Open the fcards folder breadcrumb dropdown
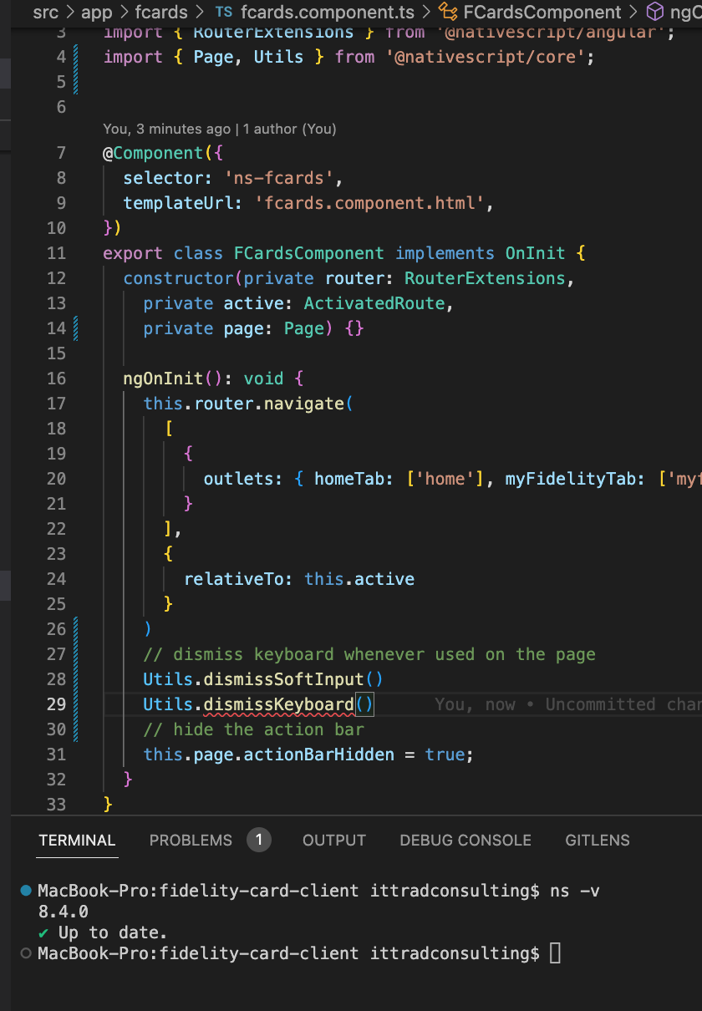Screen dimensions: 702x1011 [x=161, y=13]
